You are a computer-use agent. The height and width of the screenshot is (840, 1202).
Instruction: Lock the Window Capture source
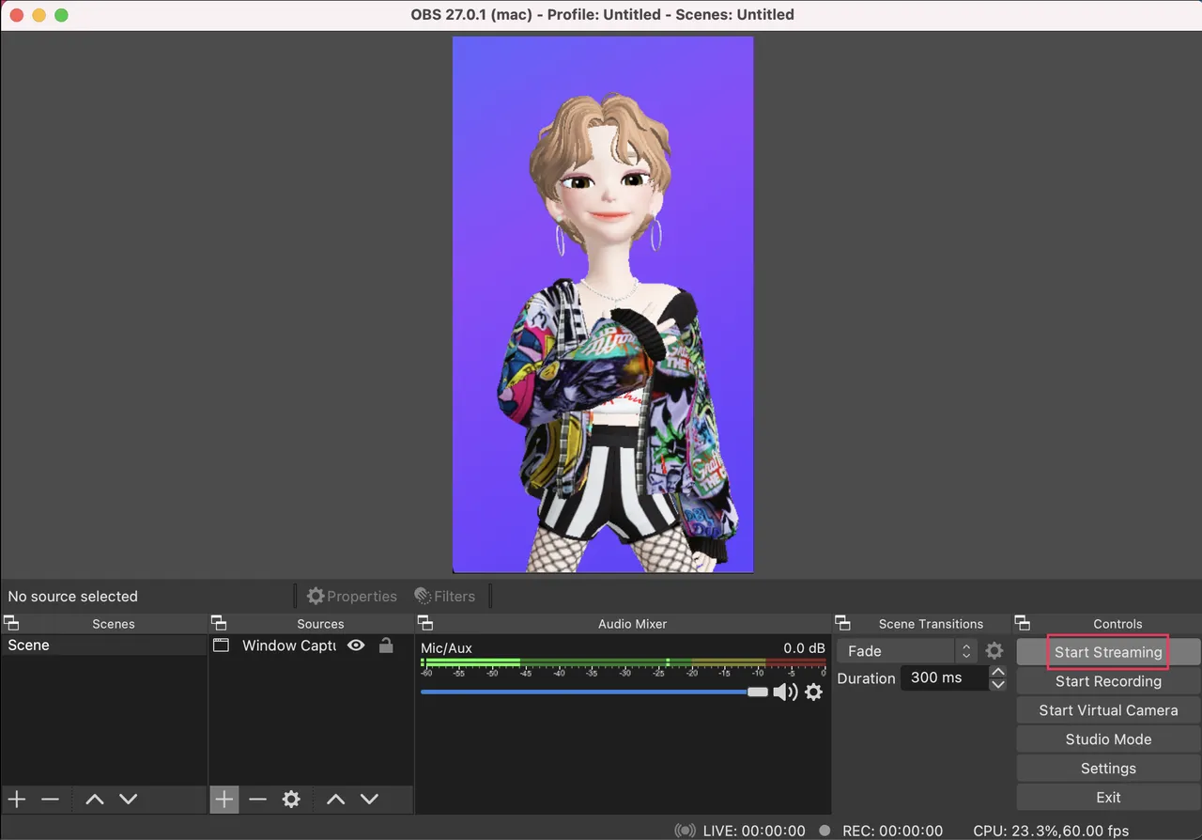coord(386,646)
